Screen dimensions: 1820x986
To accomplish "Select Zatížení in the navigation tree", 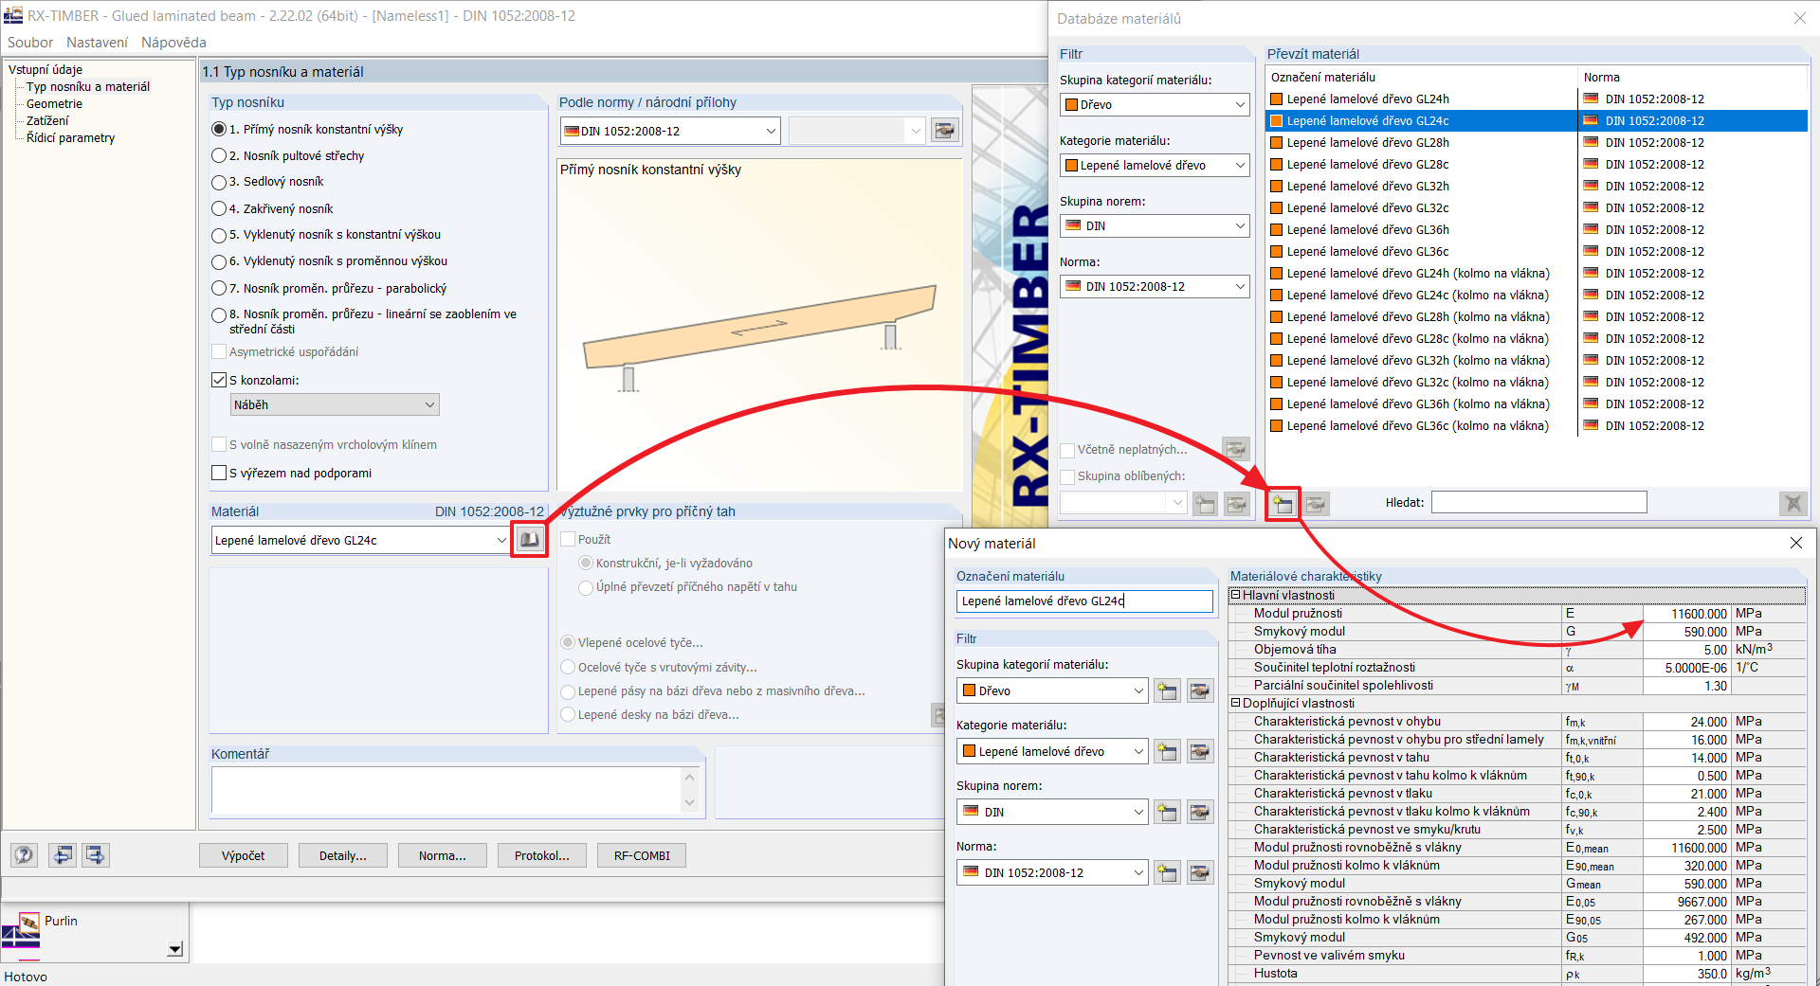I will [47, 121].
